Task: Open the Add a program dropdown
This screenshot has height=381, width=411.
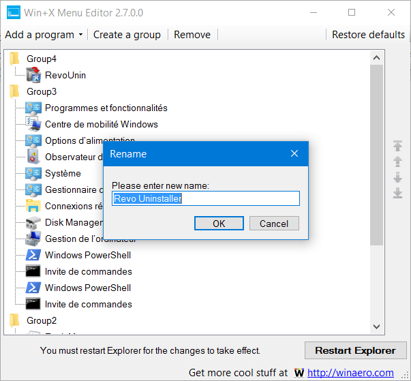Action: point(44,35)
